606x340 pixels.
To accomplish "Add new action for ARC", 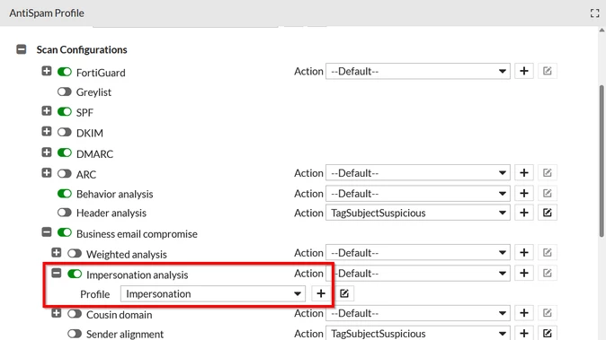I will tap(524, 173).
